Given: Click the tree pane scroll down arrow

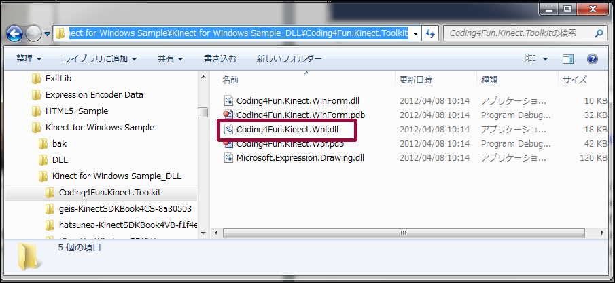Looking at the screenshot, I should click(x=203, y=233).
